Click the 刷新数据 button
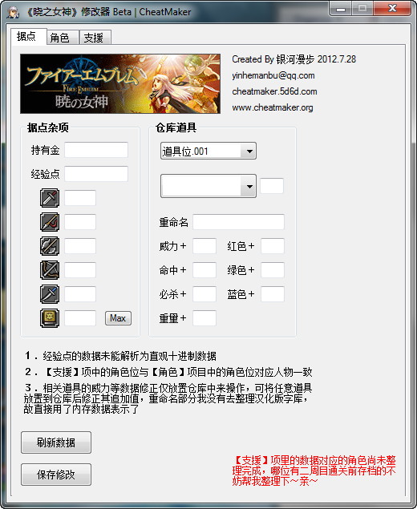This screenshot has height=509, width=417. click(x=56, y=442)
